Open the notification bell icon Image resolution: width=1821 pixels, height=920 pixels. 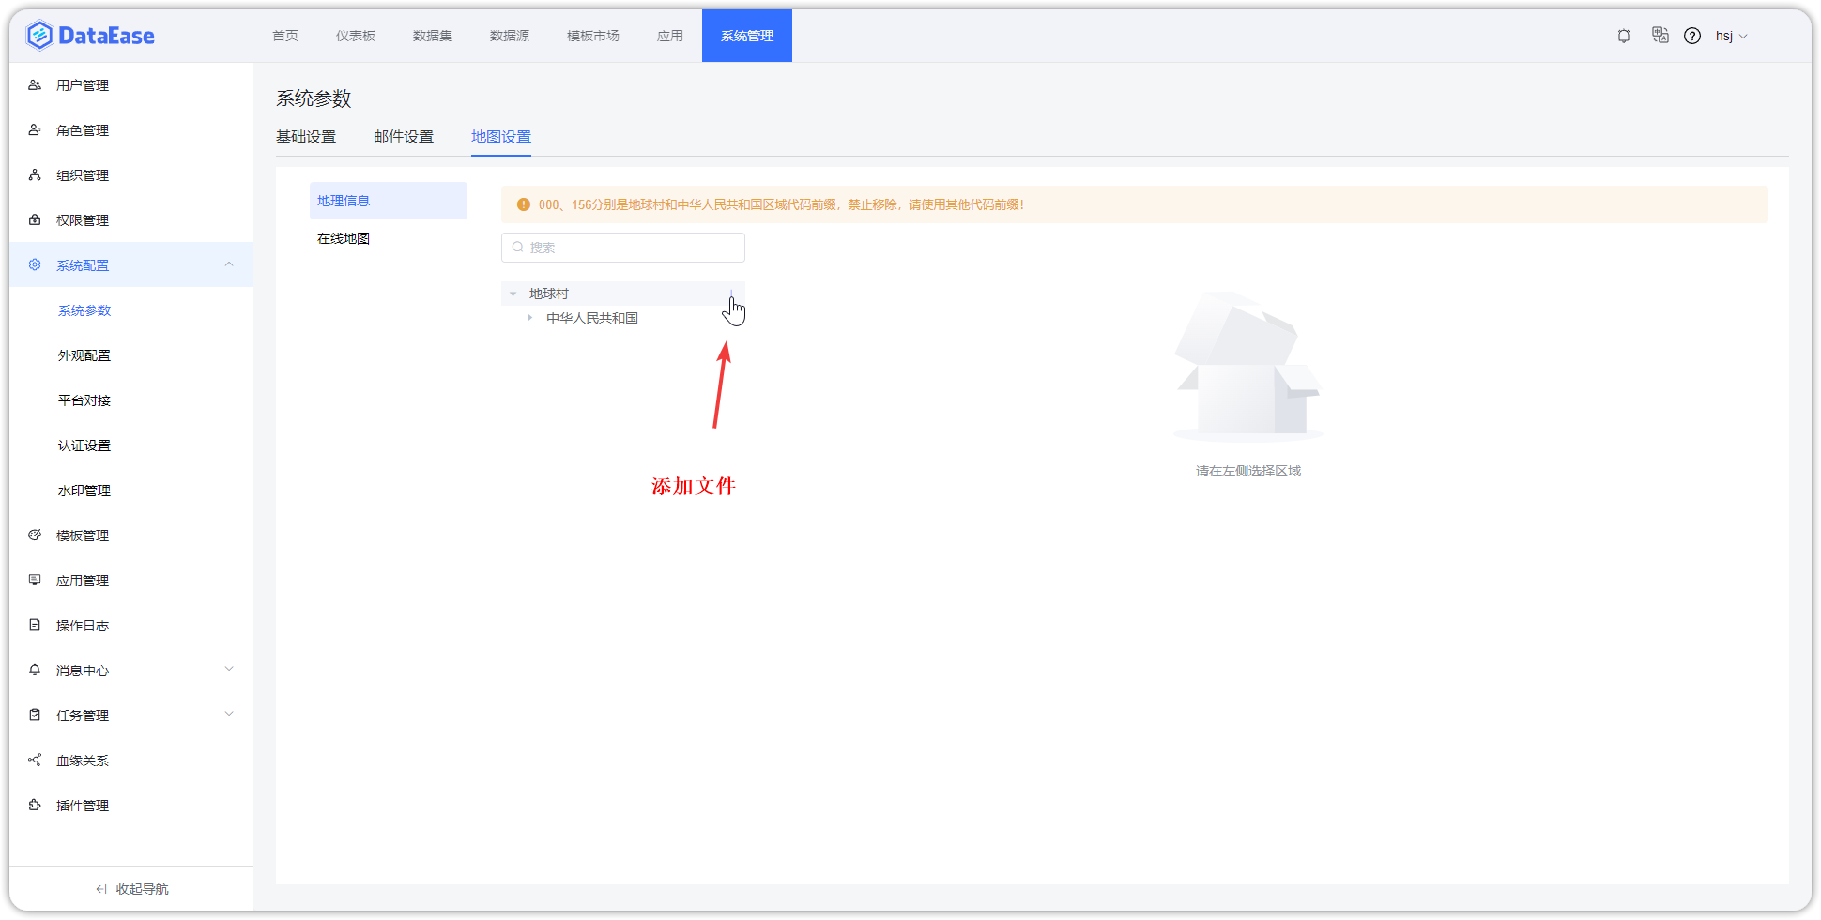coord(1624,36)
